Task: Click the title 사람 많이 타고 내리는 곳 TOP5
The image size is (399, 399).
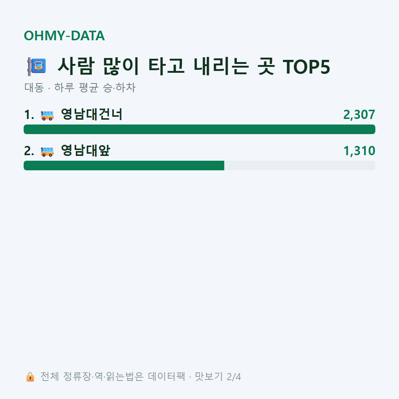Action: point(194,66)
